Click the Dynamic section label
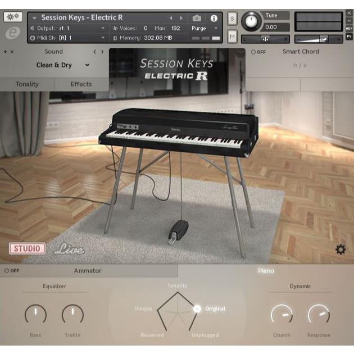354x354 pixels. click(300, 286)
